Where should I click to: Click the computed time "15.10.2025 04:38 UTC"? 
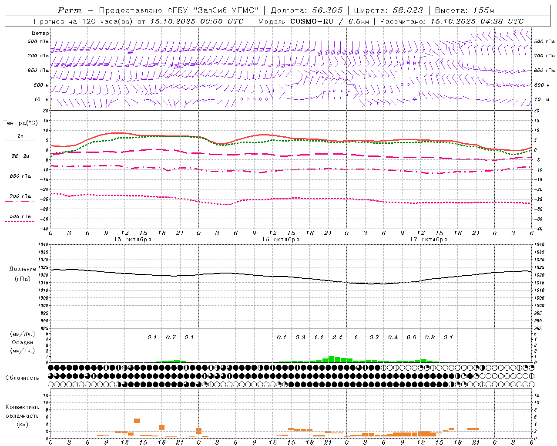477,21
